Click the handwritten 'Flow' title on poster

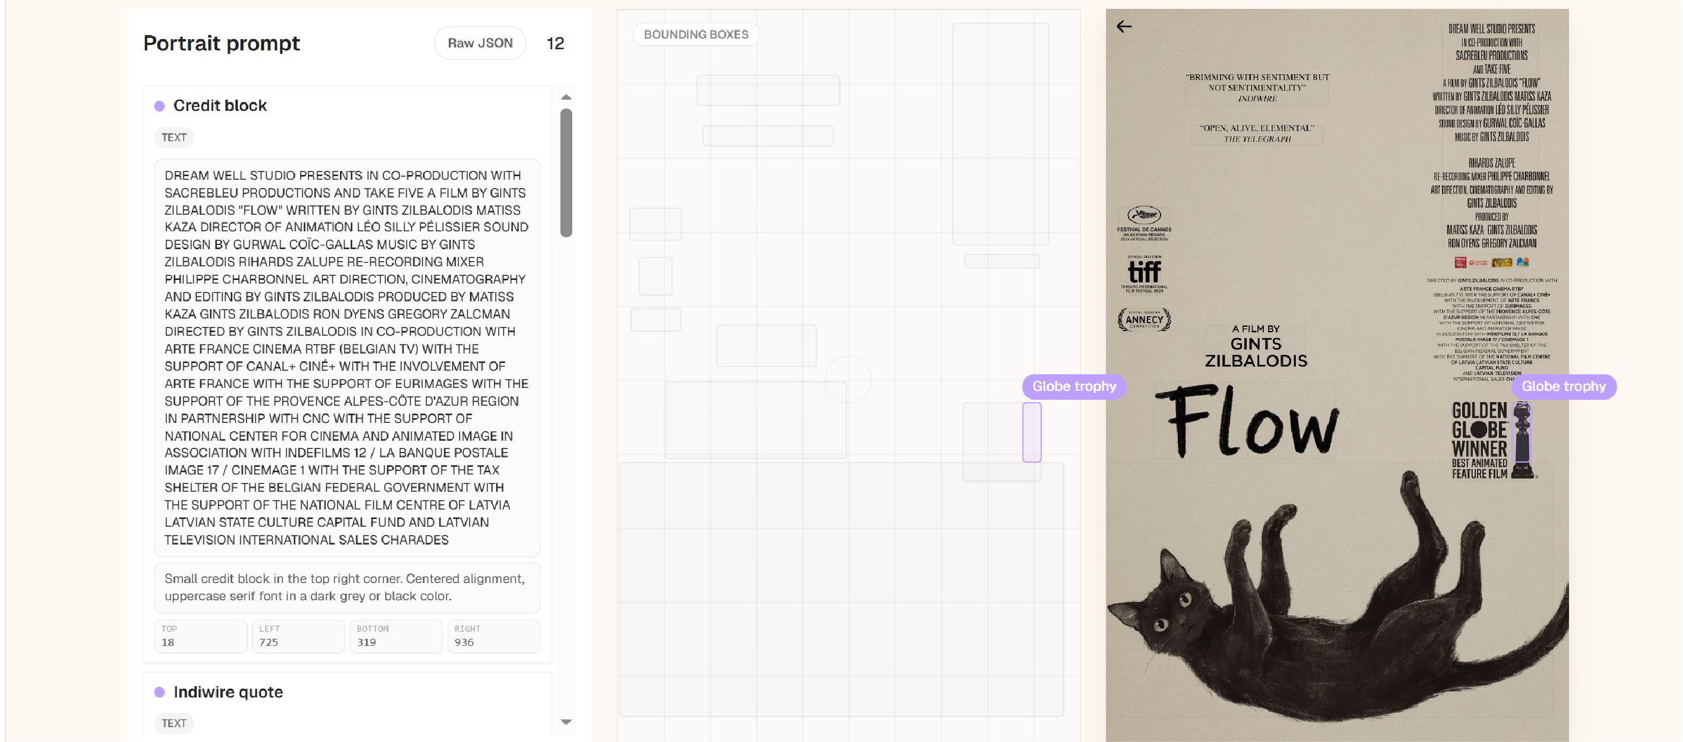click(1248, 421)
